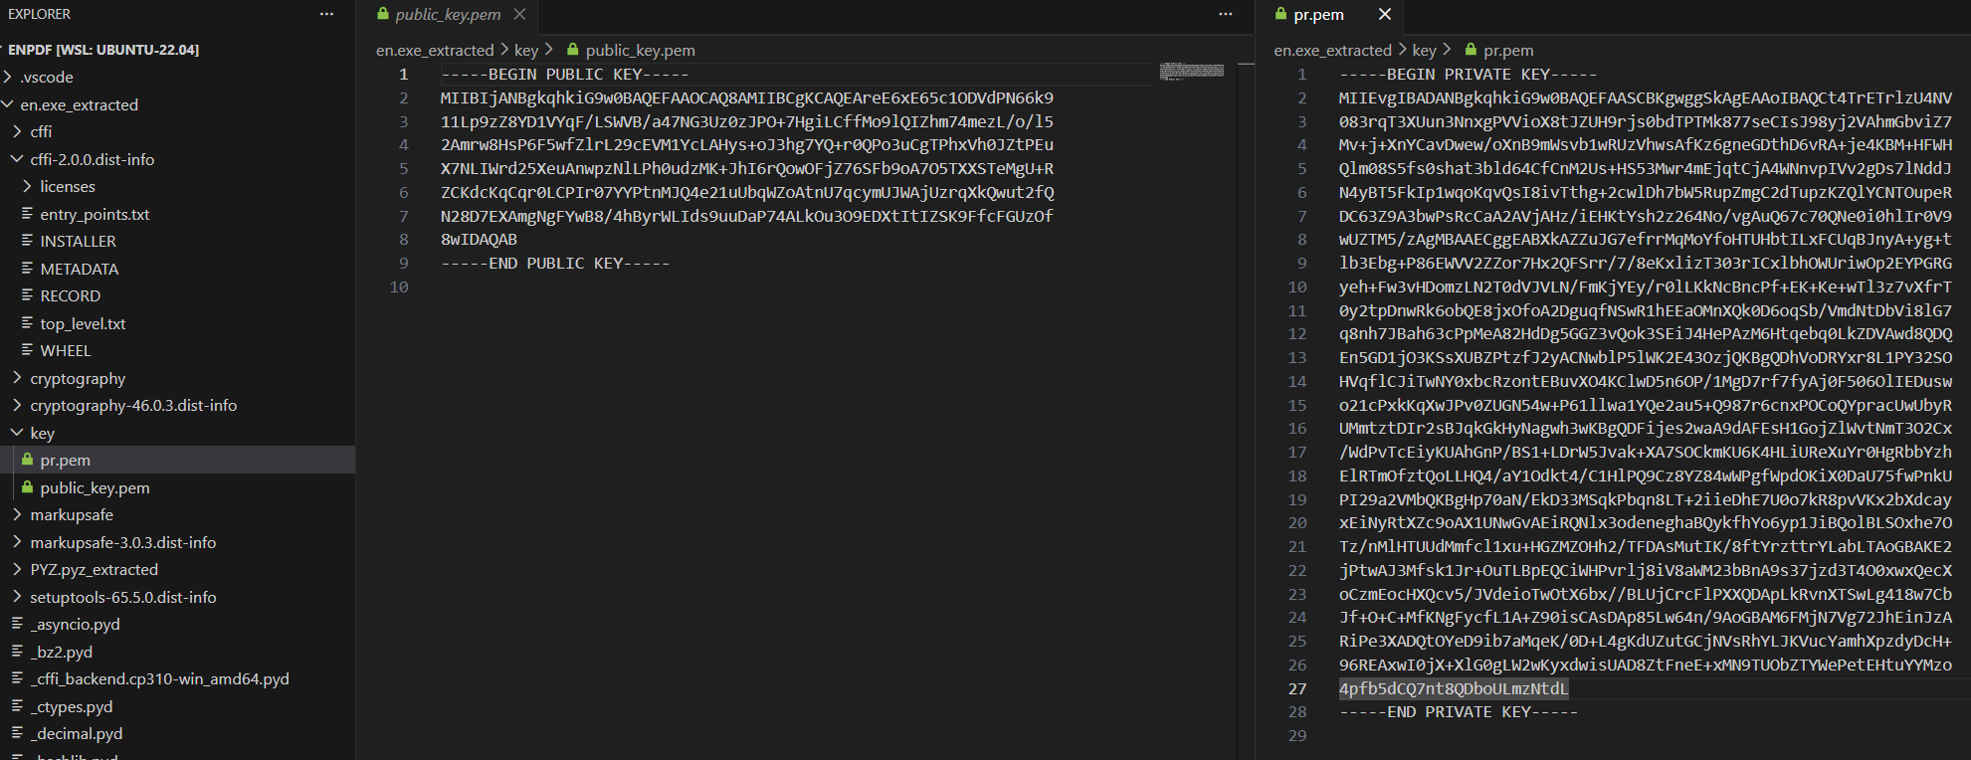Select the RECORD file in explorer
The image size is (1971, 760).
[x=70, y=295]
